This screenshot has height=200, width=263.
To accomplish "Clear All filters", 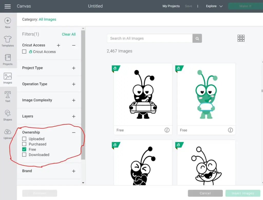I will [69, 34].
